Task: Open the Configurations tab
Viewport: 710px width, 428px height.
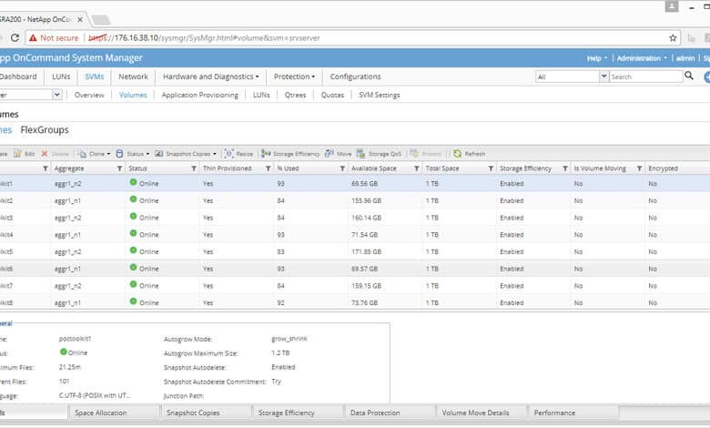Action: pos(355,76)
